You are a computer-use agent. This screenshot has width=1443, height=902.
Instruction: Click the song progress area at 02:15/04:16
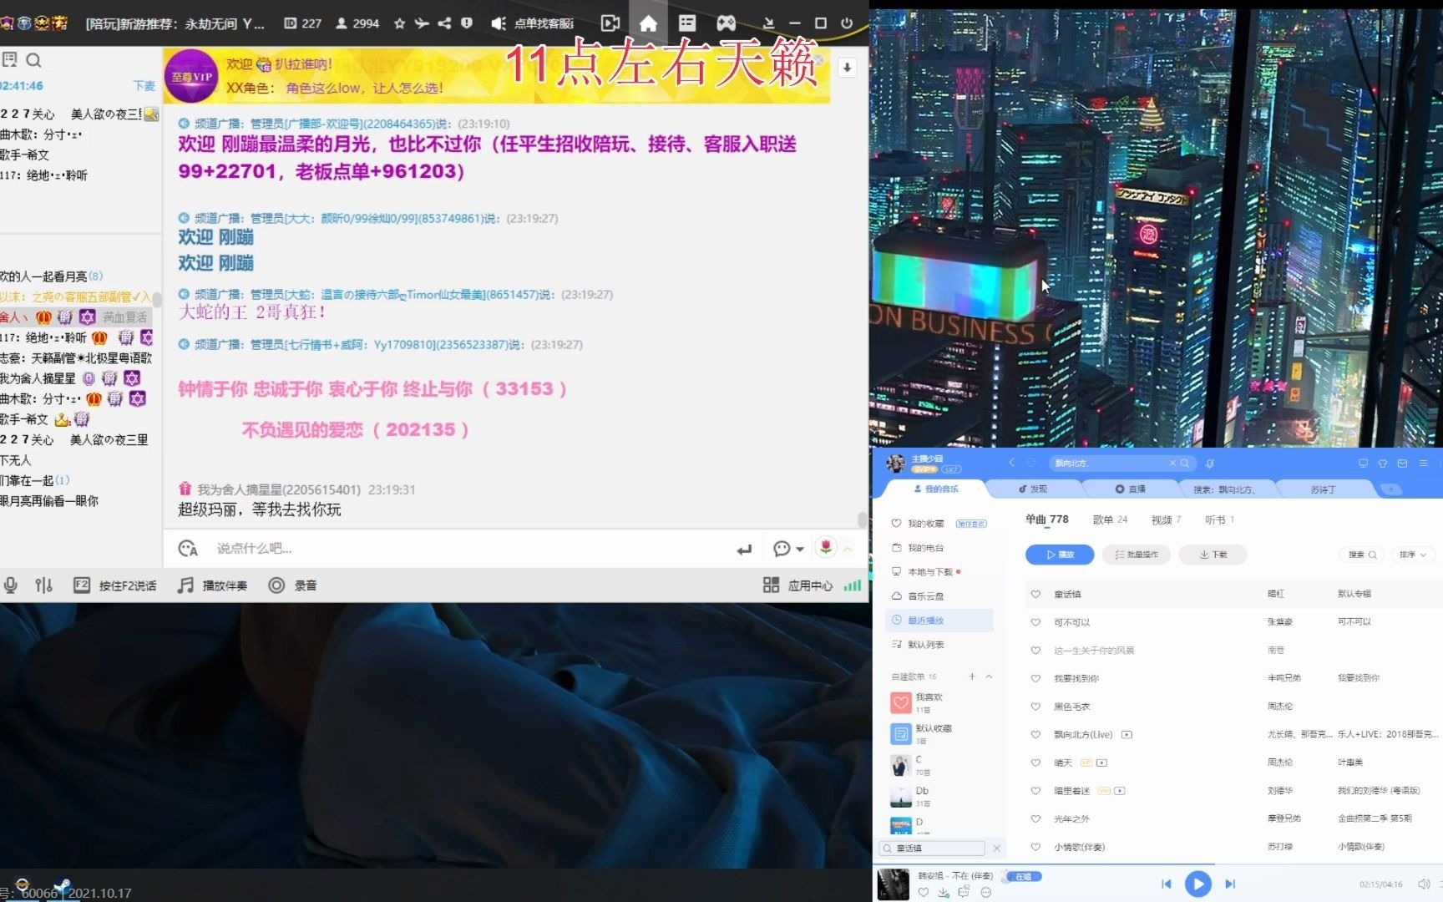click(1379, 884)
